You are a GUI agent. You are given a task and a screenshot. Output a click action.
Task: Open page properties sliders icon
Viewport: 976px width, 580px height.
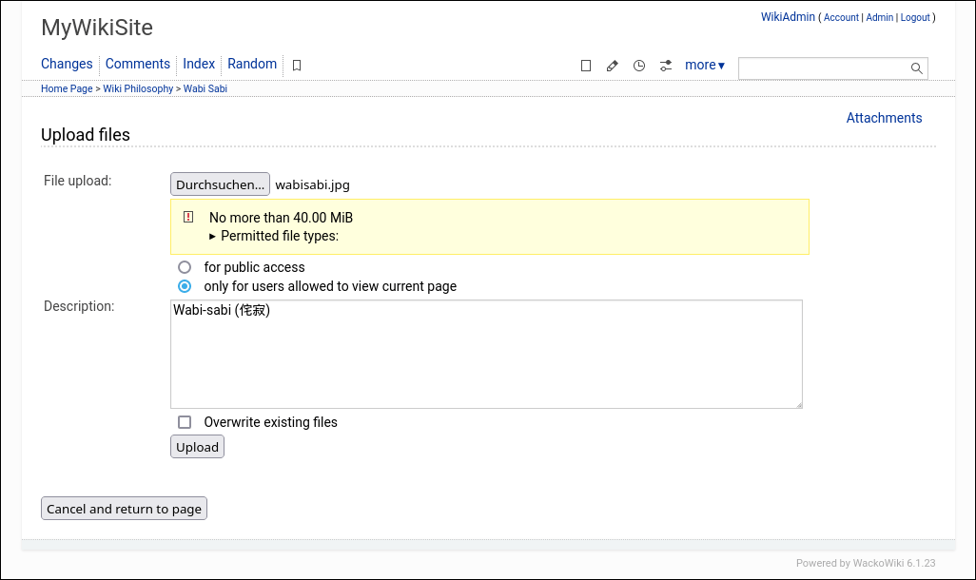(x=666, y=66)
